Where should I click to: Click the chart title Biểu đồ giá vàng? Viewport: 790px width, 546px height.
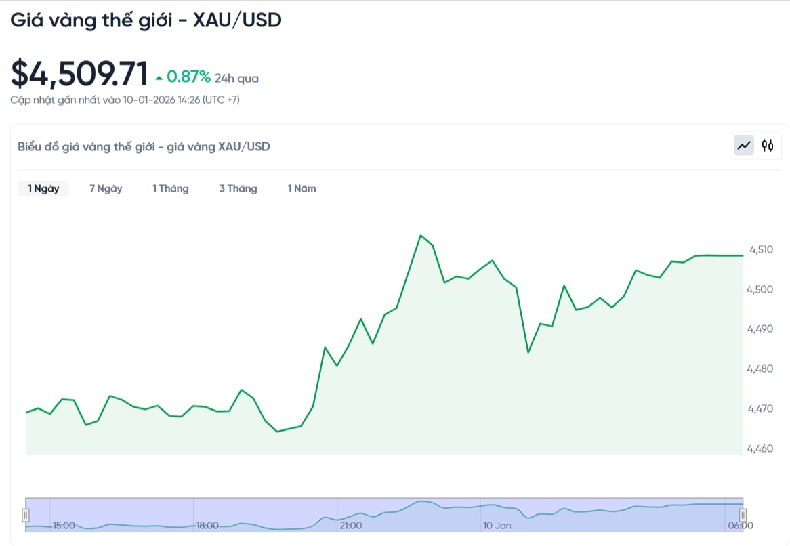coord(144,146)
